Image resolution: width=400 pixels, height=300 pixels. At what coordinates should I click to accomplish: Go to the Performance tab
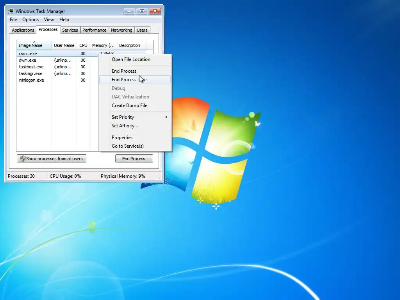[x=94, y=30]
